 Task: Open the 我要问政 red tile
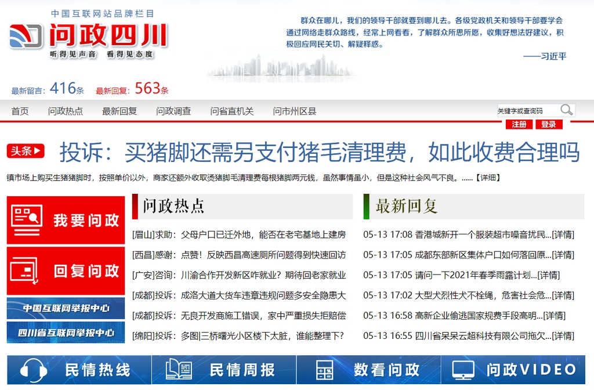click(x=66, y=220)
